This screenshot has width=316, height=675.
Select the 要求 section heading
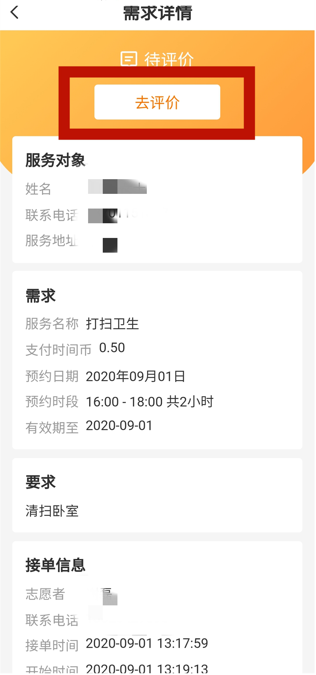click(x=41, y=482)
